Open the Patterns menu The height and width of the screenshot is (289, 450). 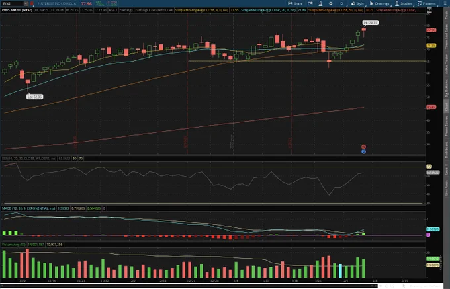426,3
